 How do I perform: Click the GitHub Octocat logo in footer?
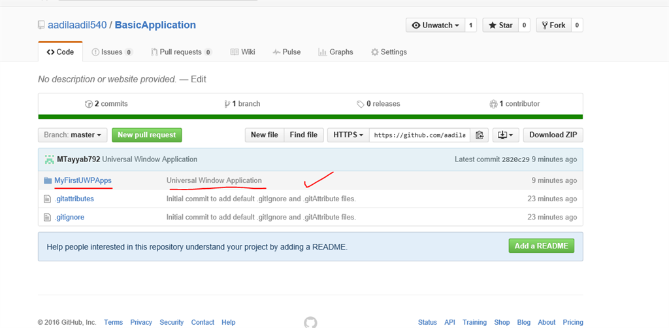click(x=310, y=322)
